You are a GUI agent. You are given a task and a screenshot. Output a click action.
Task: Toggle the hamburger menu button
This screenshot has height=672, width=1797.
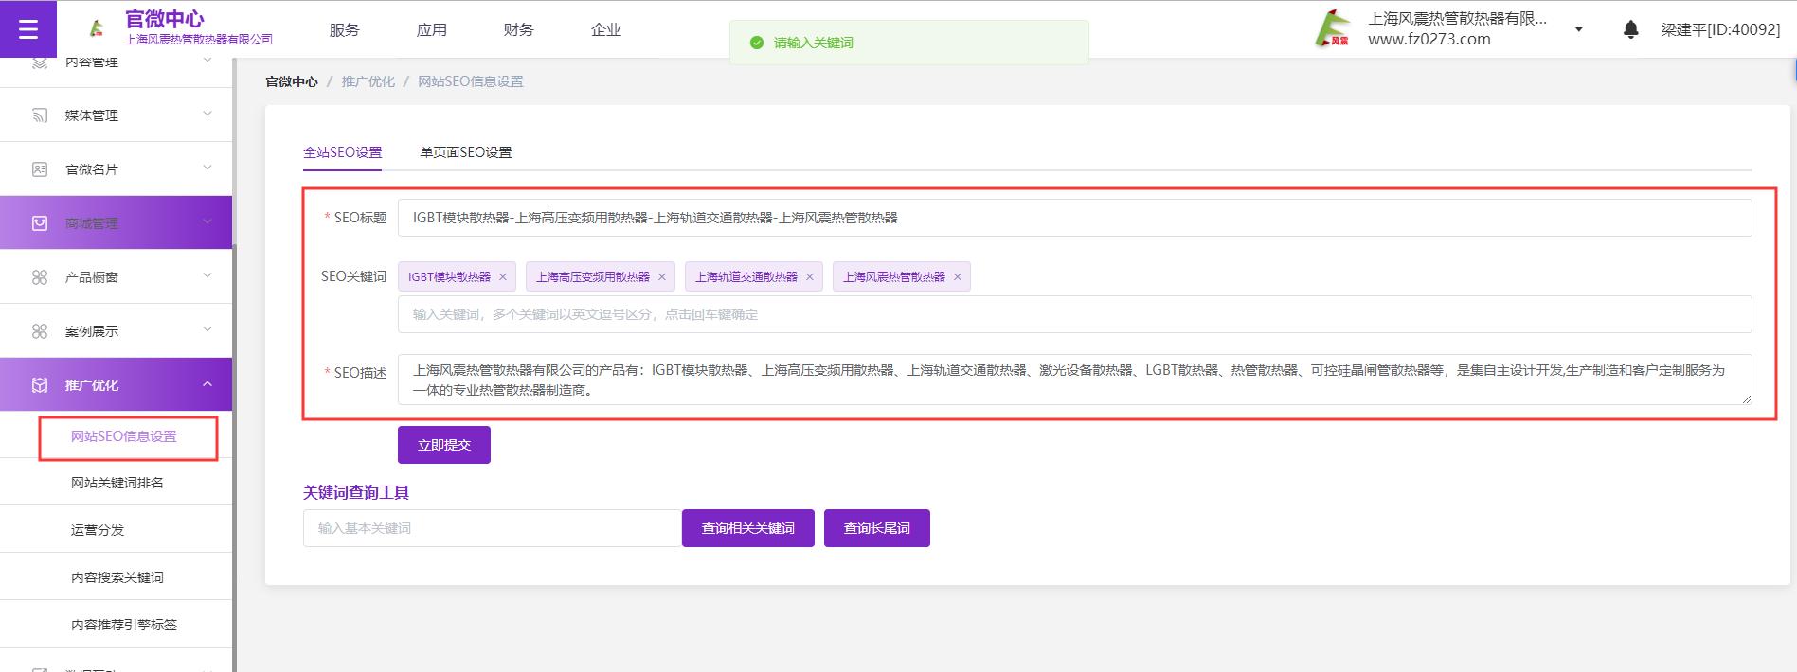(28, 29)
